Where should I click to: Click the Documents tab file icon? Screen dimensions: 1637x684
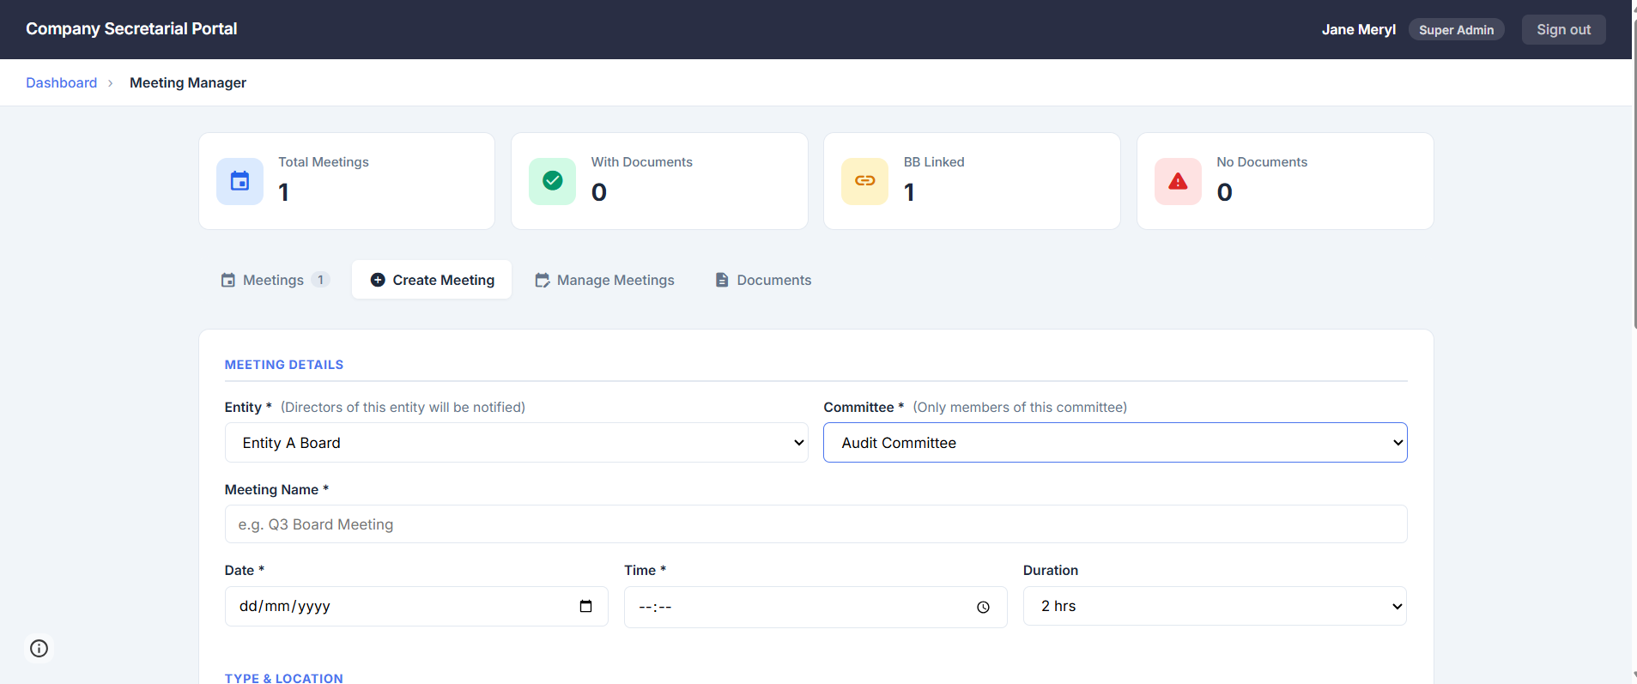click(722, 280)
